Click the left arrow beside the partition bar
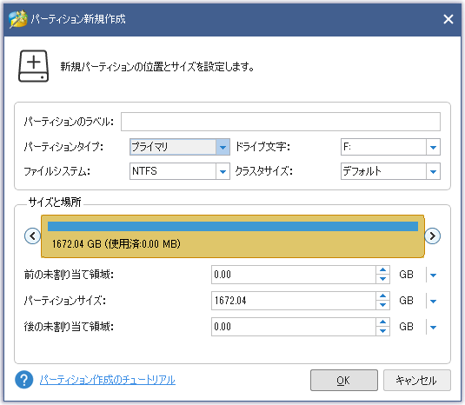Screen dimensions: 465x405 (x=32, y=236)
